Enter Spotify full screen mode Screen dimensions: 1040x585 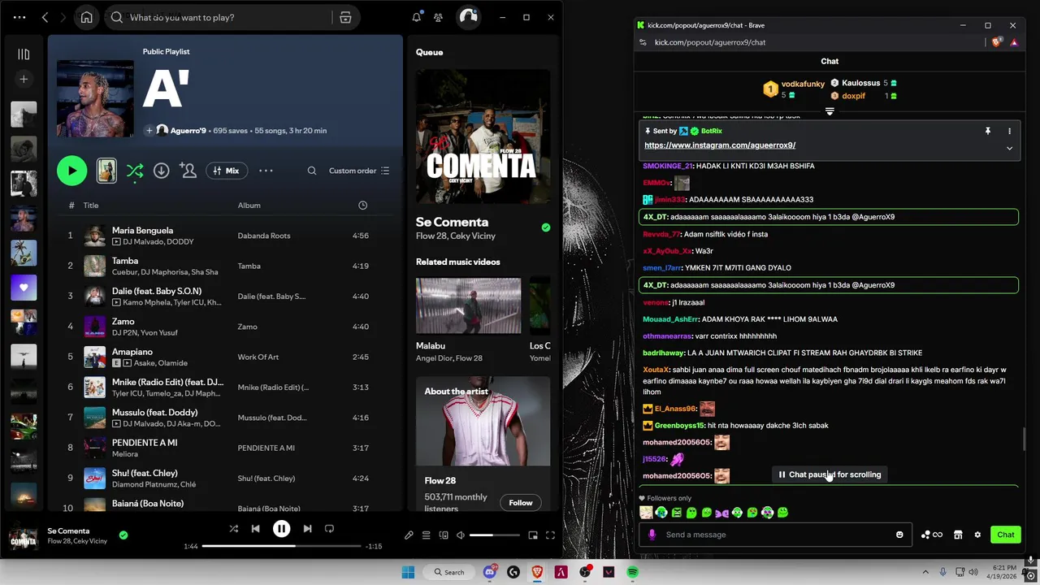tap(550, 535)
